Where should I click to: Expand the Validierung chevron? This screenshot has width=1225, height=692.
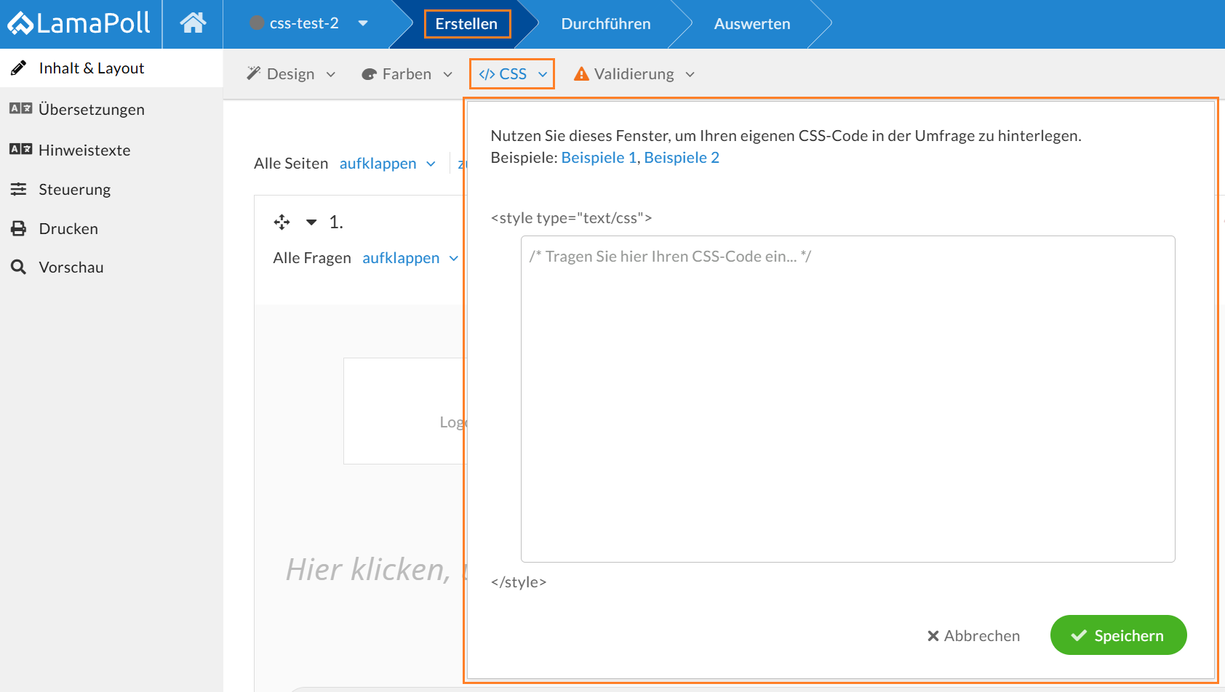(x=690, y=74)
